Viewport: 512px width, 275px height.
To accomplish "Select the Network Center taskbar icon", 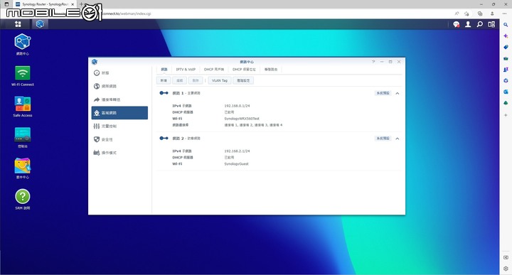I will click(40, 24).
